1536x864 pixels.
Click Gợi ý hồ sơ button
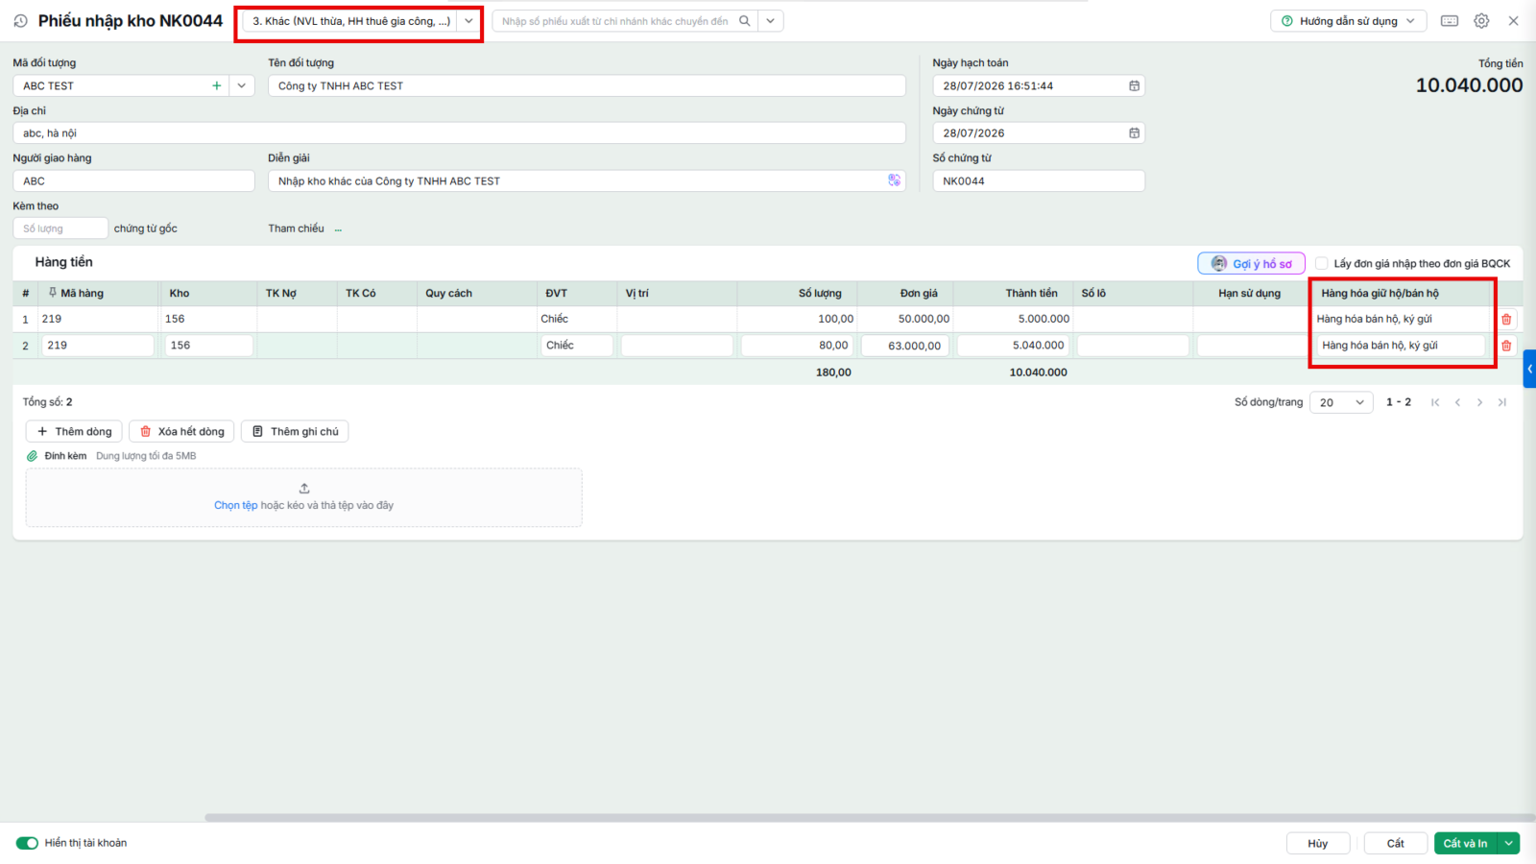[x=1251, y=263]
